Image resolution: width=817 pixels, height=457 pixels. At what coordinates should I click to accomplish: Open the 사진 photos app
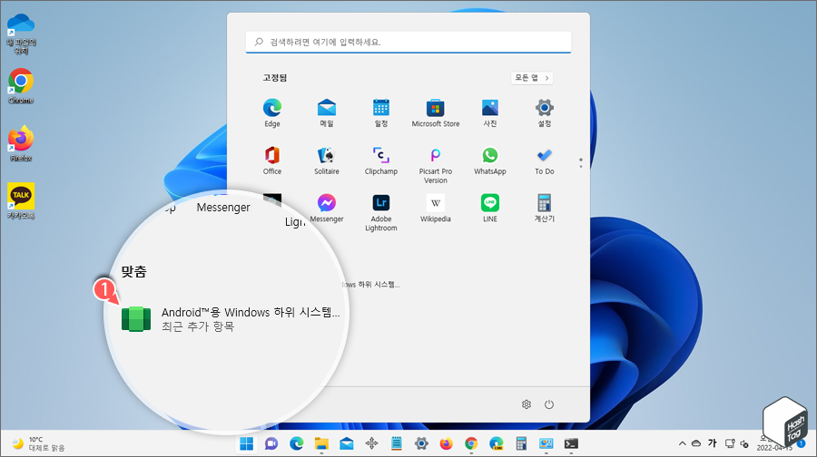tap(490, 113)
